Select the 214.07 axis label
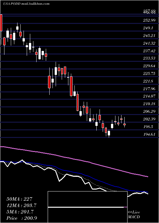159x223 pixels. pyautogui.click(x=149, y=96)
